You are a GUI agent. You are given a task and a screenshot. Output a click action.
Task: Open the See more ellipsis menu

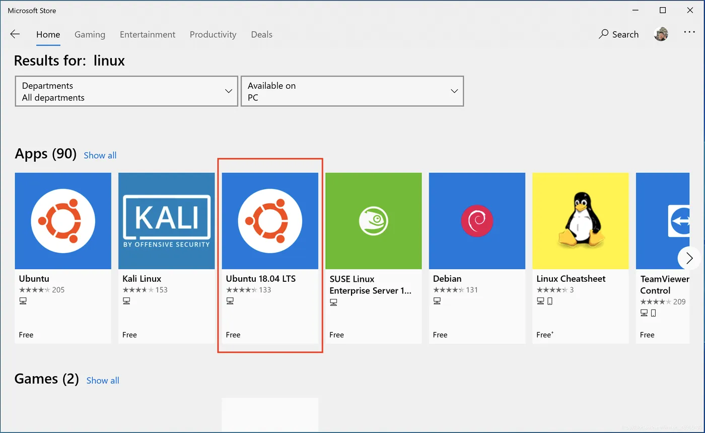click(689, 32)
